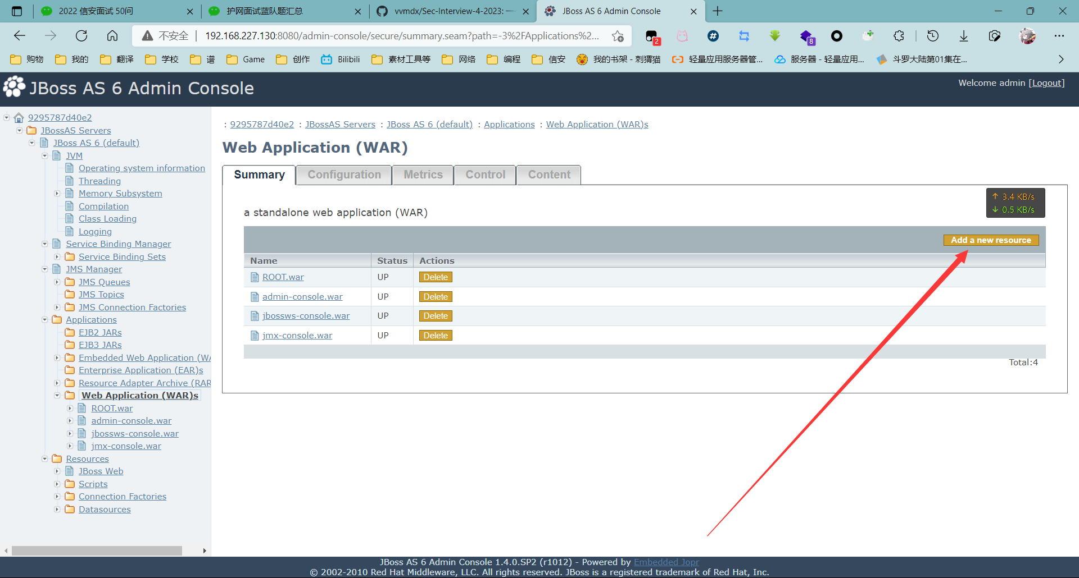Image resolution: width=1079 pixels, height=578 pixels.
Task: Switch to the Configuration tab
Action: click(343, 175)
